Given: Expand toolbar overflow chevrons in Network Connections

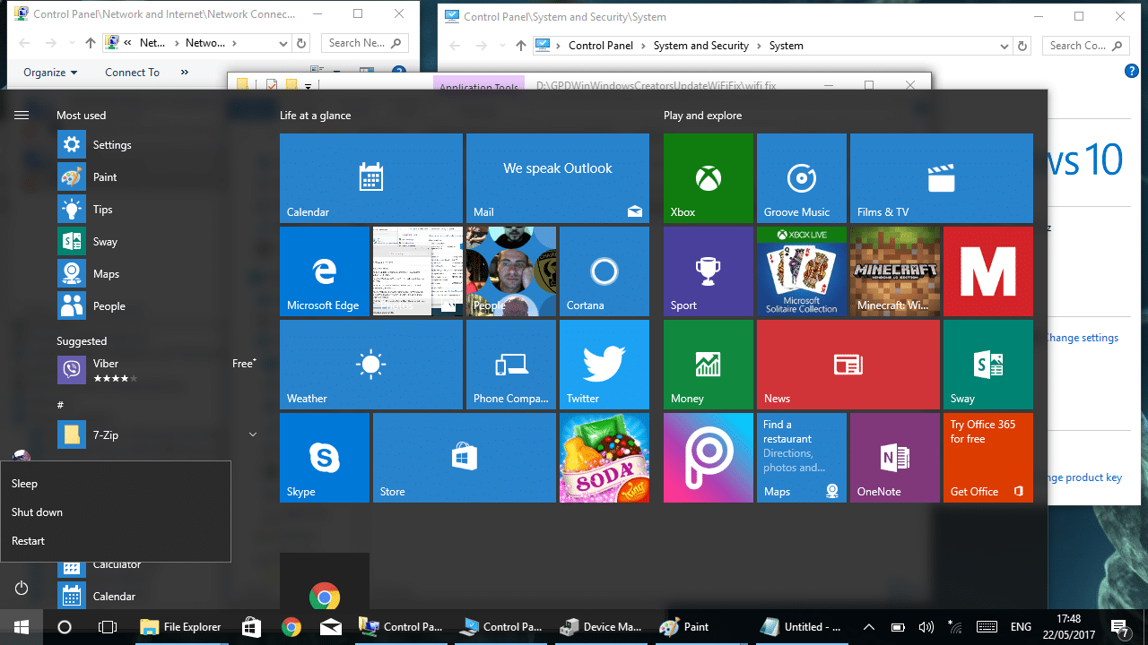Looking at the screenshot, I should coord(185,73).
